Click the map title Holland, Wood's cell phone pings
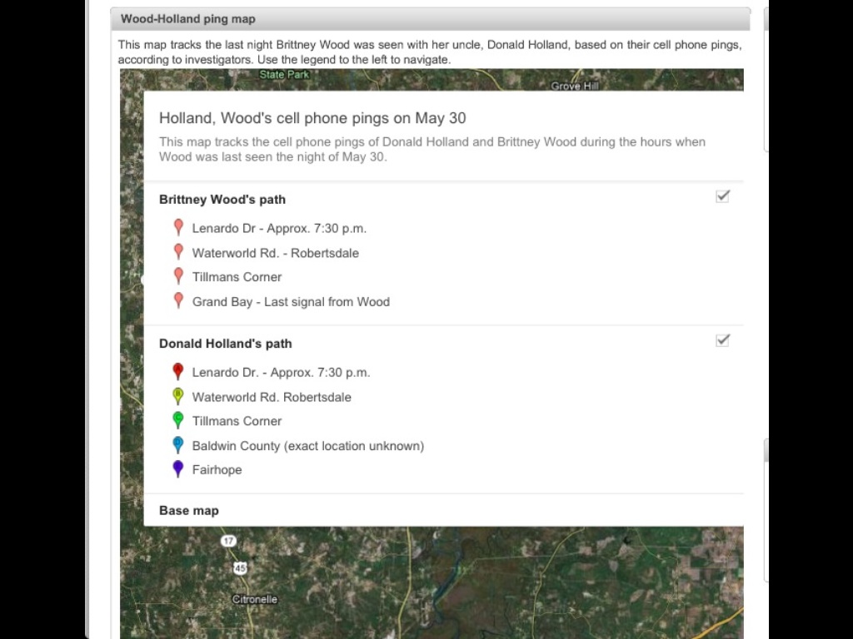 click(x=312, y=118)
